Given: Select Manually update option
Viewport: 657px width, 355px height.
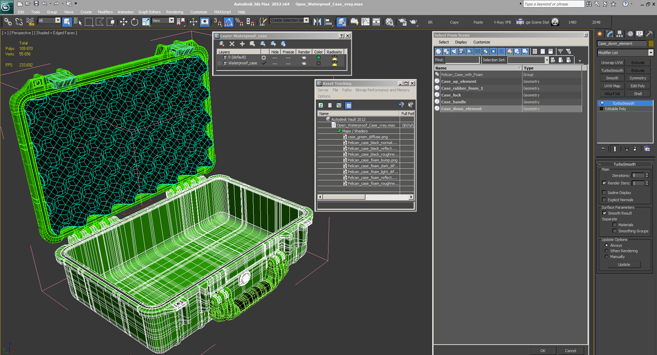Looking at the screenshot, I should pyautogui.click(x=606, y=256).
